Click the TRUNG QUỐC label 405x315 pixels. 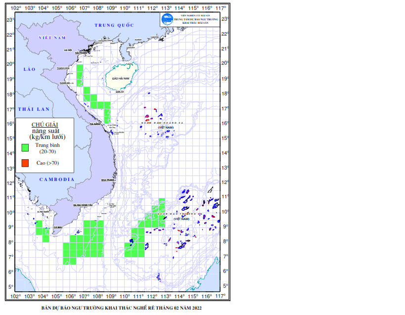114,25
